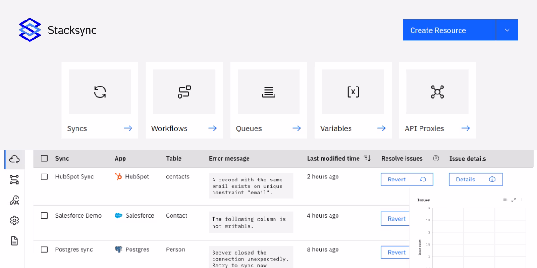Image resolution: width=537 pixels, height=268 pixels.
Task: Open the API Proxies label link
Action: 424,129
